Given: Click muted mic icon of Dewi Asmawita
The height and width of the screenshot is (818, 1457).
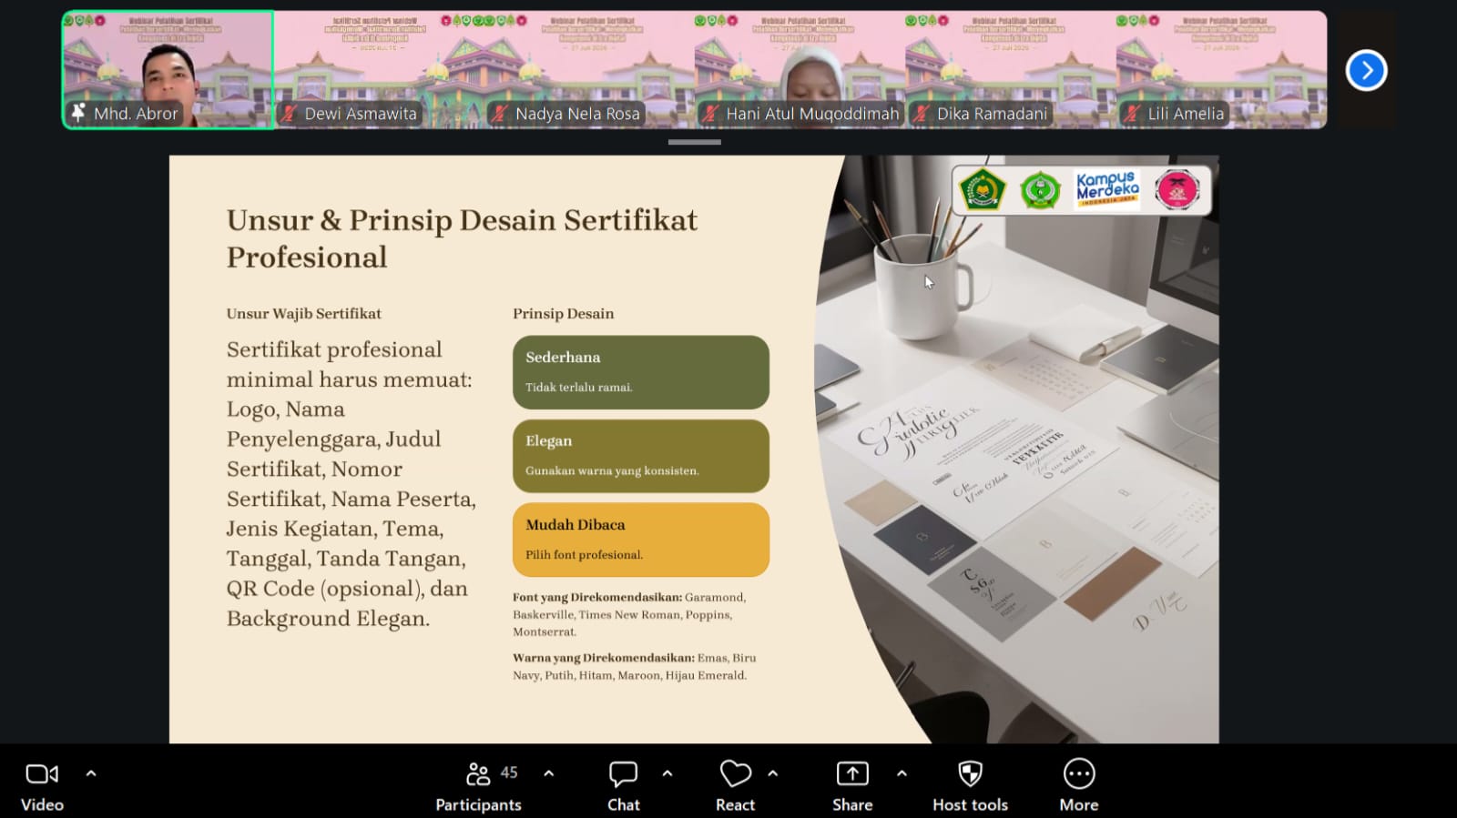Looking at the screenshot, I should [290, 114].
